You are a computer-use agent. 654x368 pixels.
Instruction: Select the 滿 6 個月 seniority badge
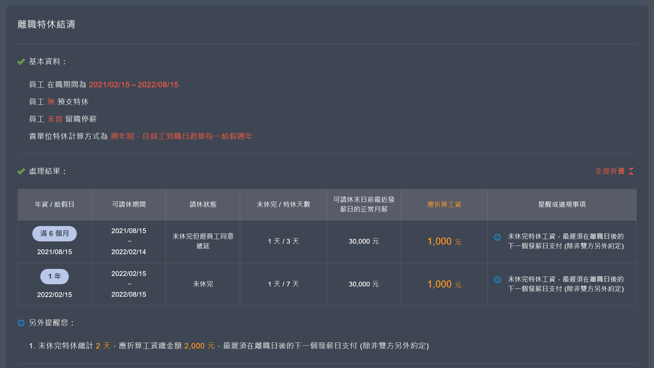click(x=54, y=233)
